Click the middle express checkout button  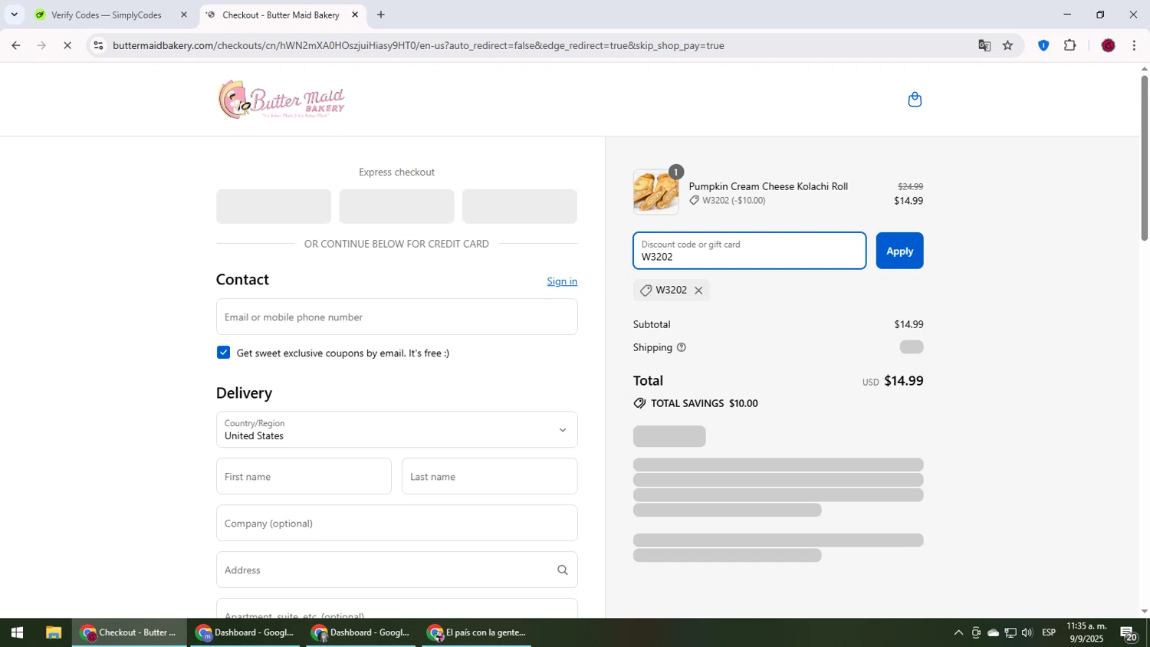[396, 206]
